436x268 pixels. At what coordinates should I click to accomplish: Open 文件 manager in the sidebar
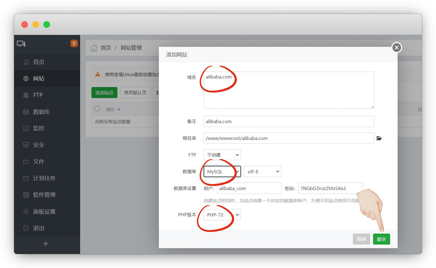pos(39,162)
